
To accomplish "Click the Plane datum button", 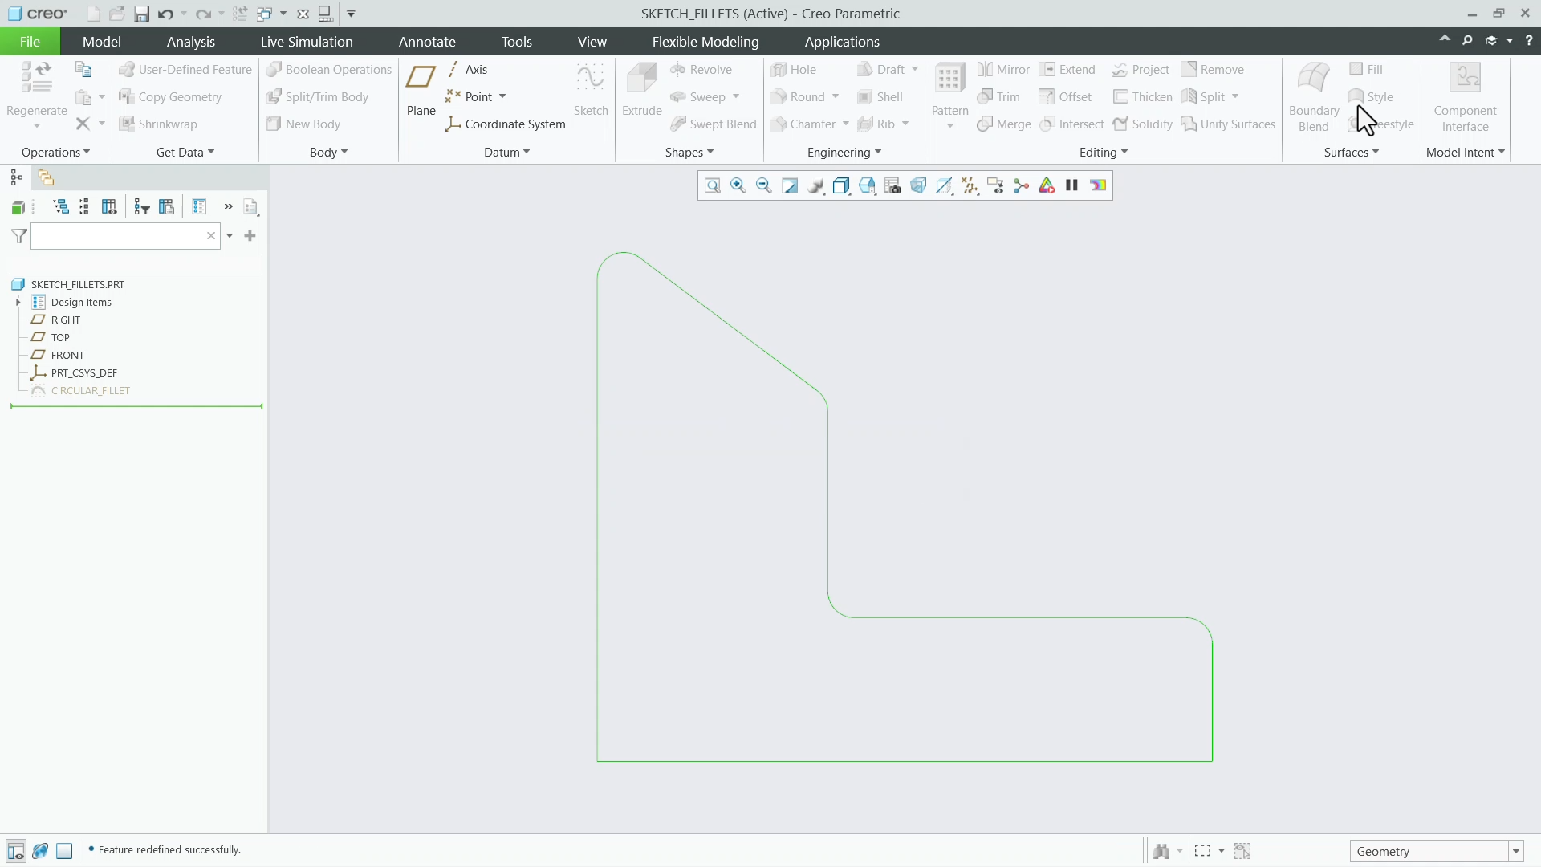I will coord(421,90).
